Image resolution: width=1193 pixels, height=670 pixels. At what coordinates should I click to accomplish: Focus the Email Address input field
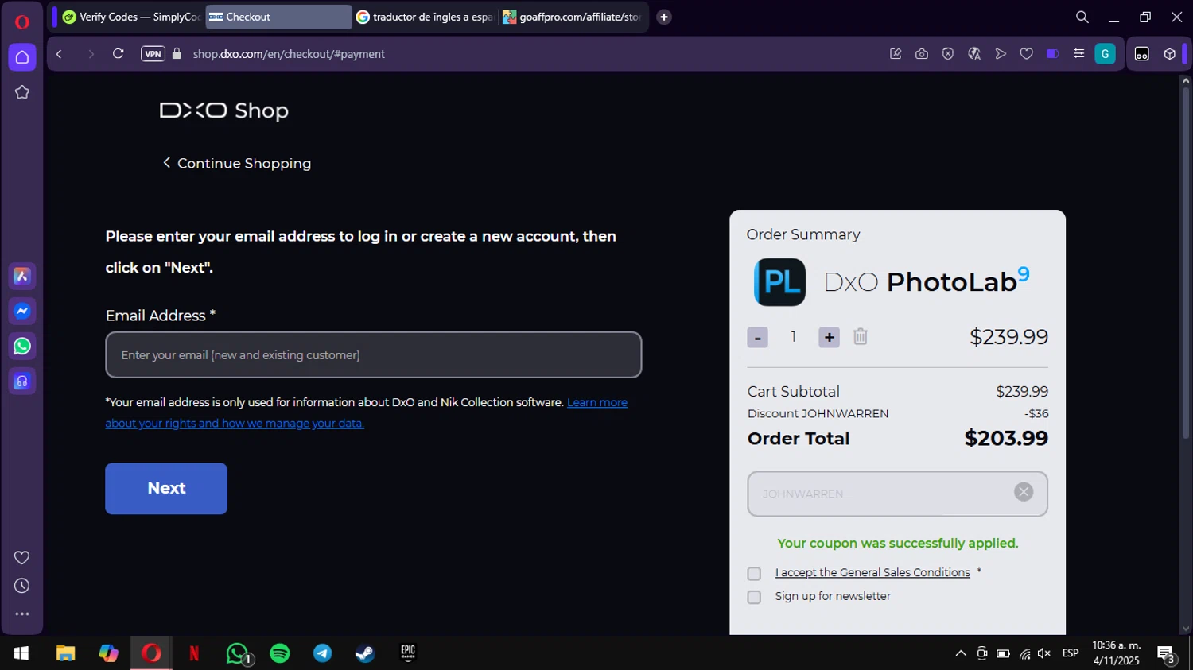374,354
